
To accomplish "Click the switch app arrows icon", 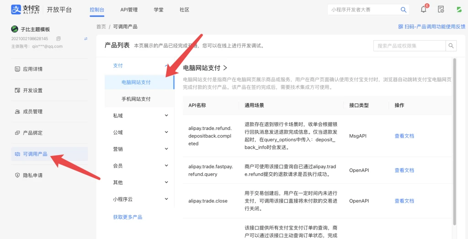I will pyautogui.click(x=85, y=39).
